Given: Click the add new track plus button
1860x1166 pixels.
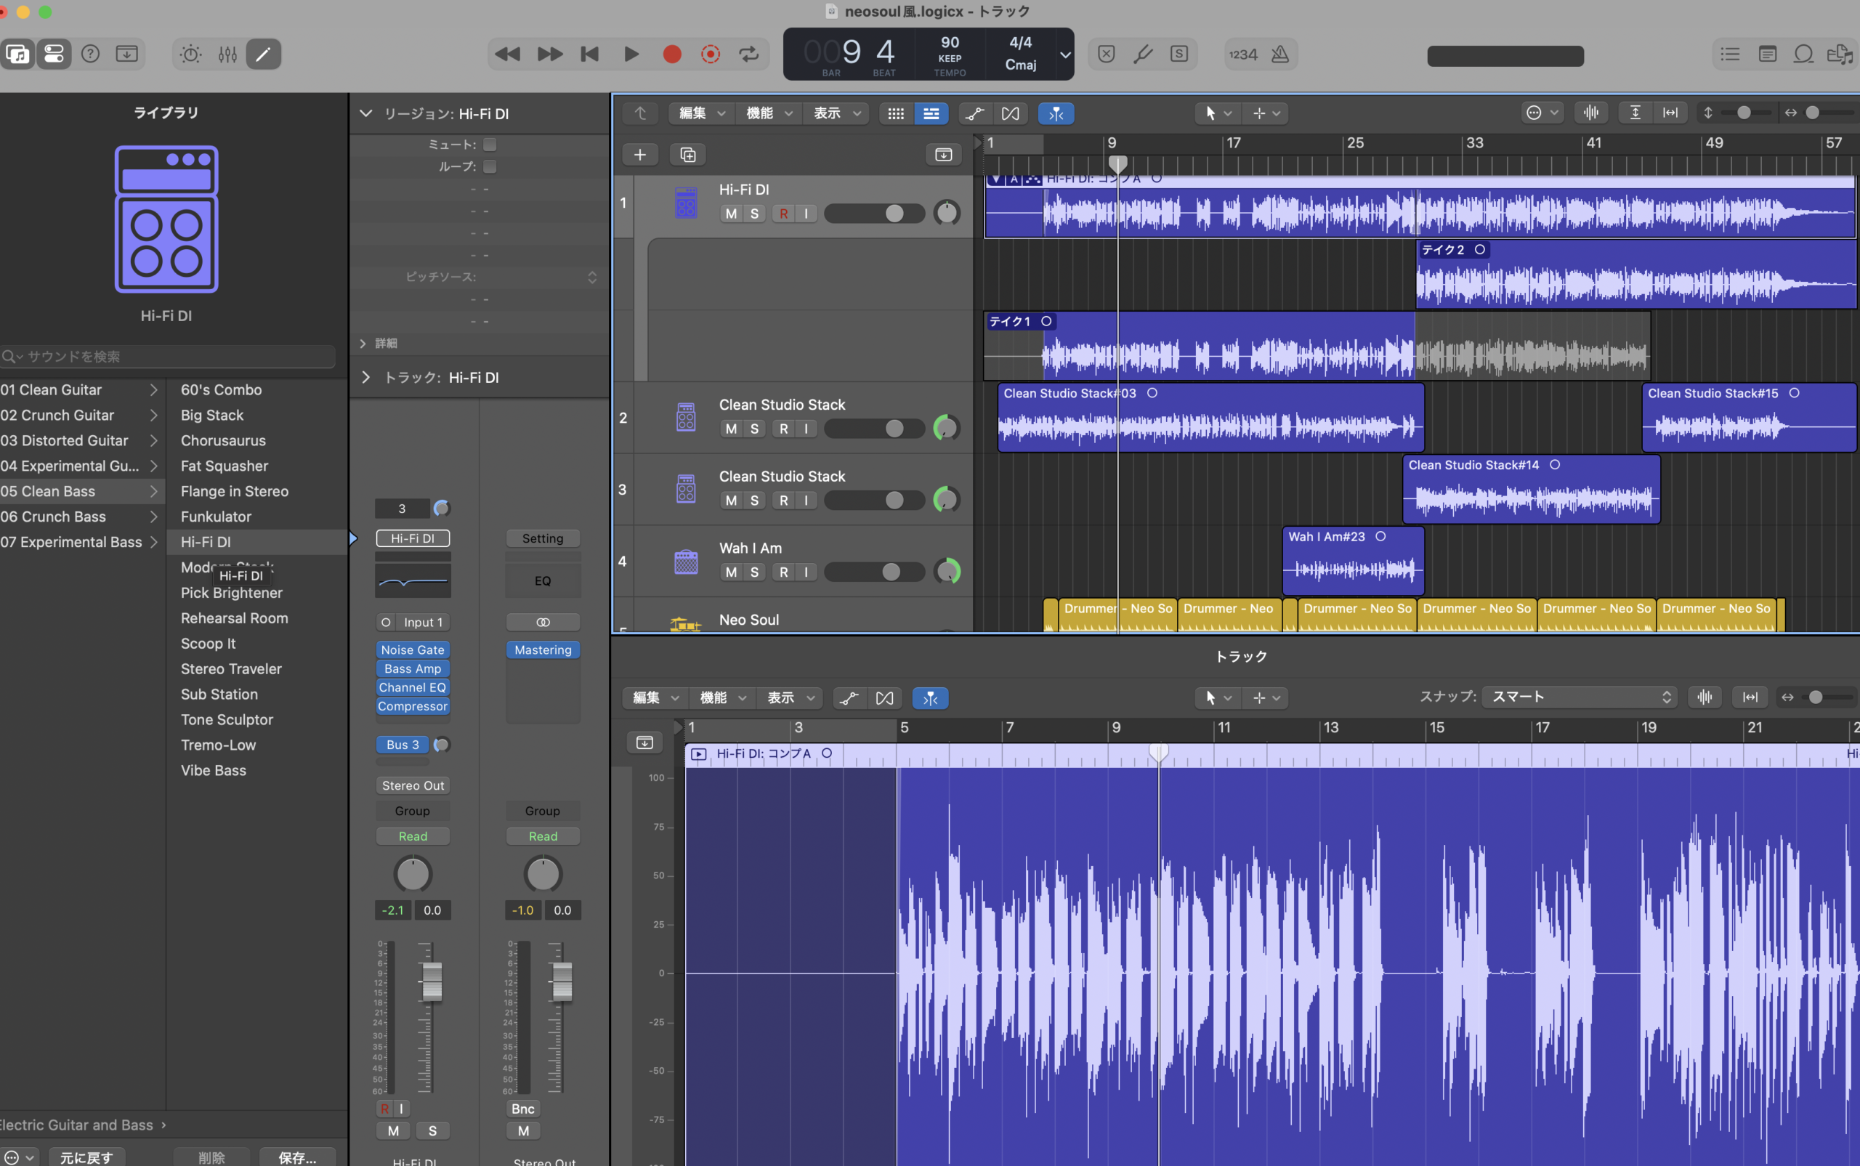Looking at the screenshot, I should 639,154.
